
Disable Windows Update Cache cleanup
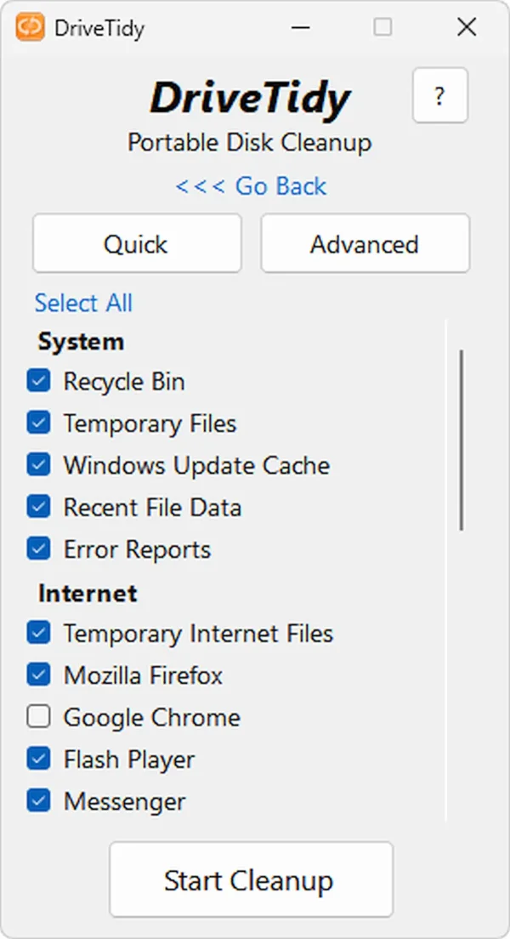tap(39, 465)
